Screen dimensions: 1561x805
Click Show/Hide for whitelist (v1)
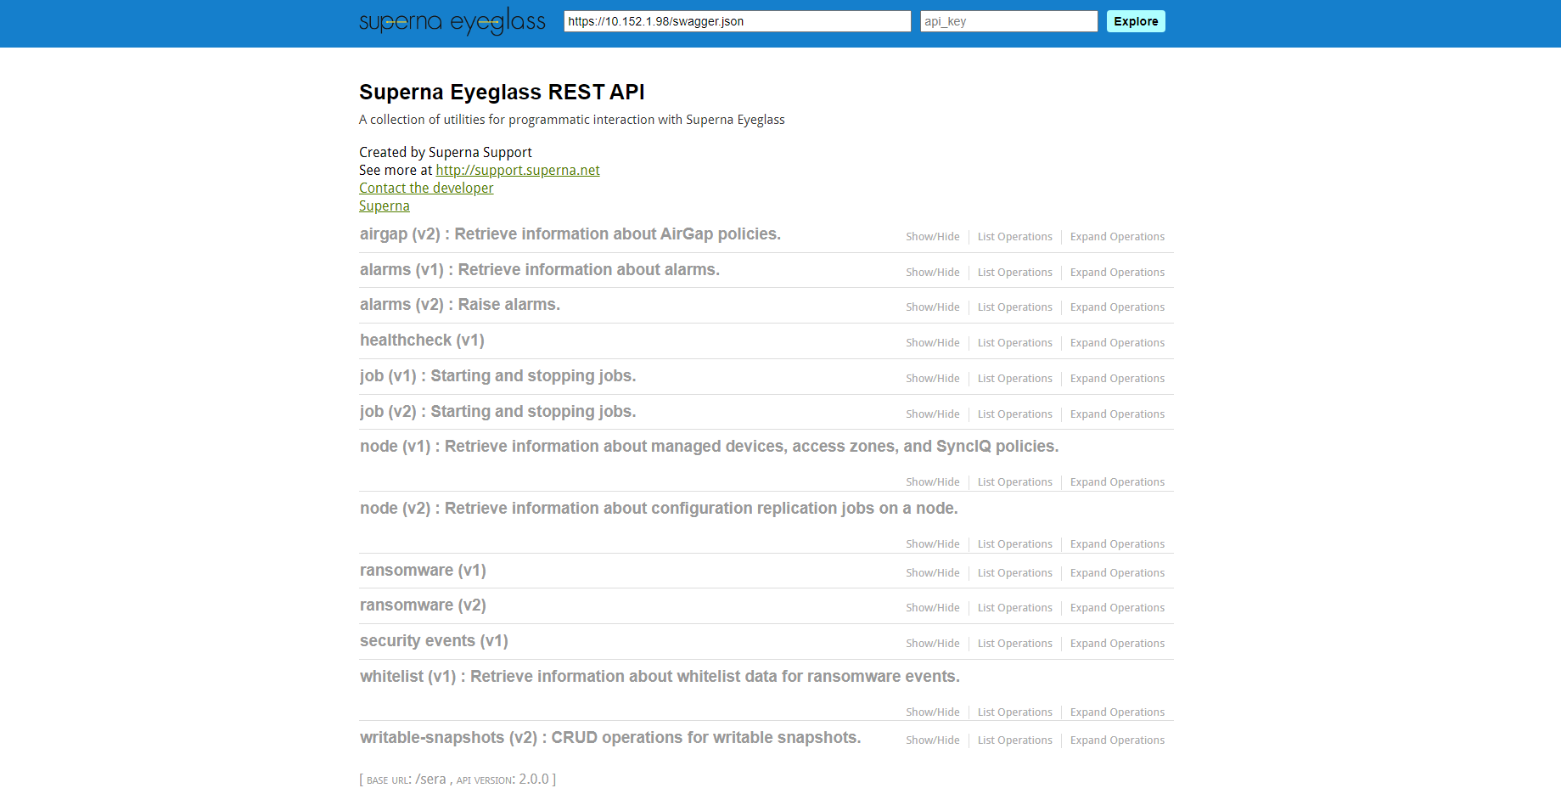[x=933, y=712]
